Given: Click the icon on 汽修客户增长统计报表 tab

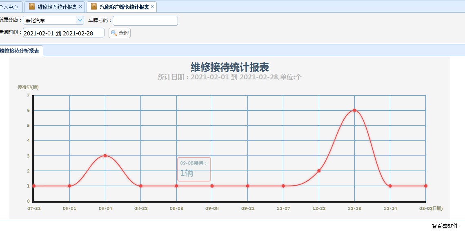Looking at the screenshot, I should click(x=94, y=7).
